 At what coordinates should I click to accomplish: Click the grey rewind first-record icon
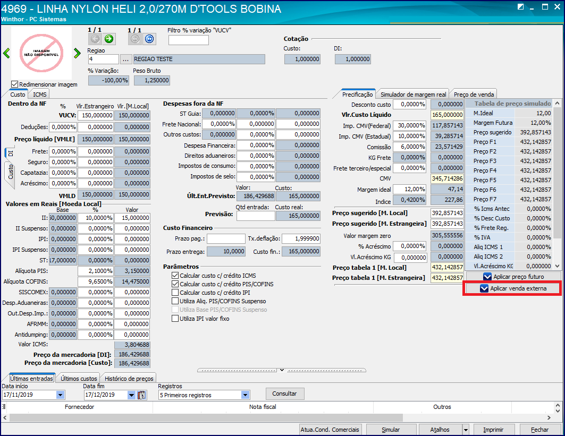(x=135, y=39)
